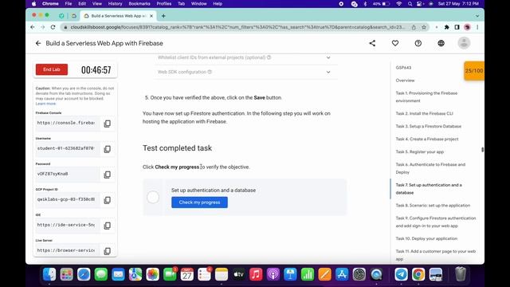Open a new Chrome tab
510x287 pixels.
[x=163, y=16]
